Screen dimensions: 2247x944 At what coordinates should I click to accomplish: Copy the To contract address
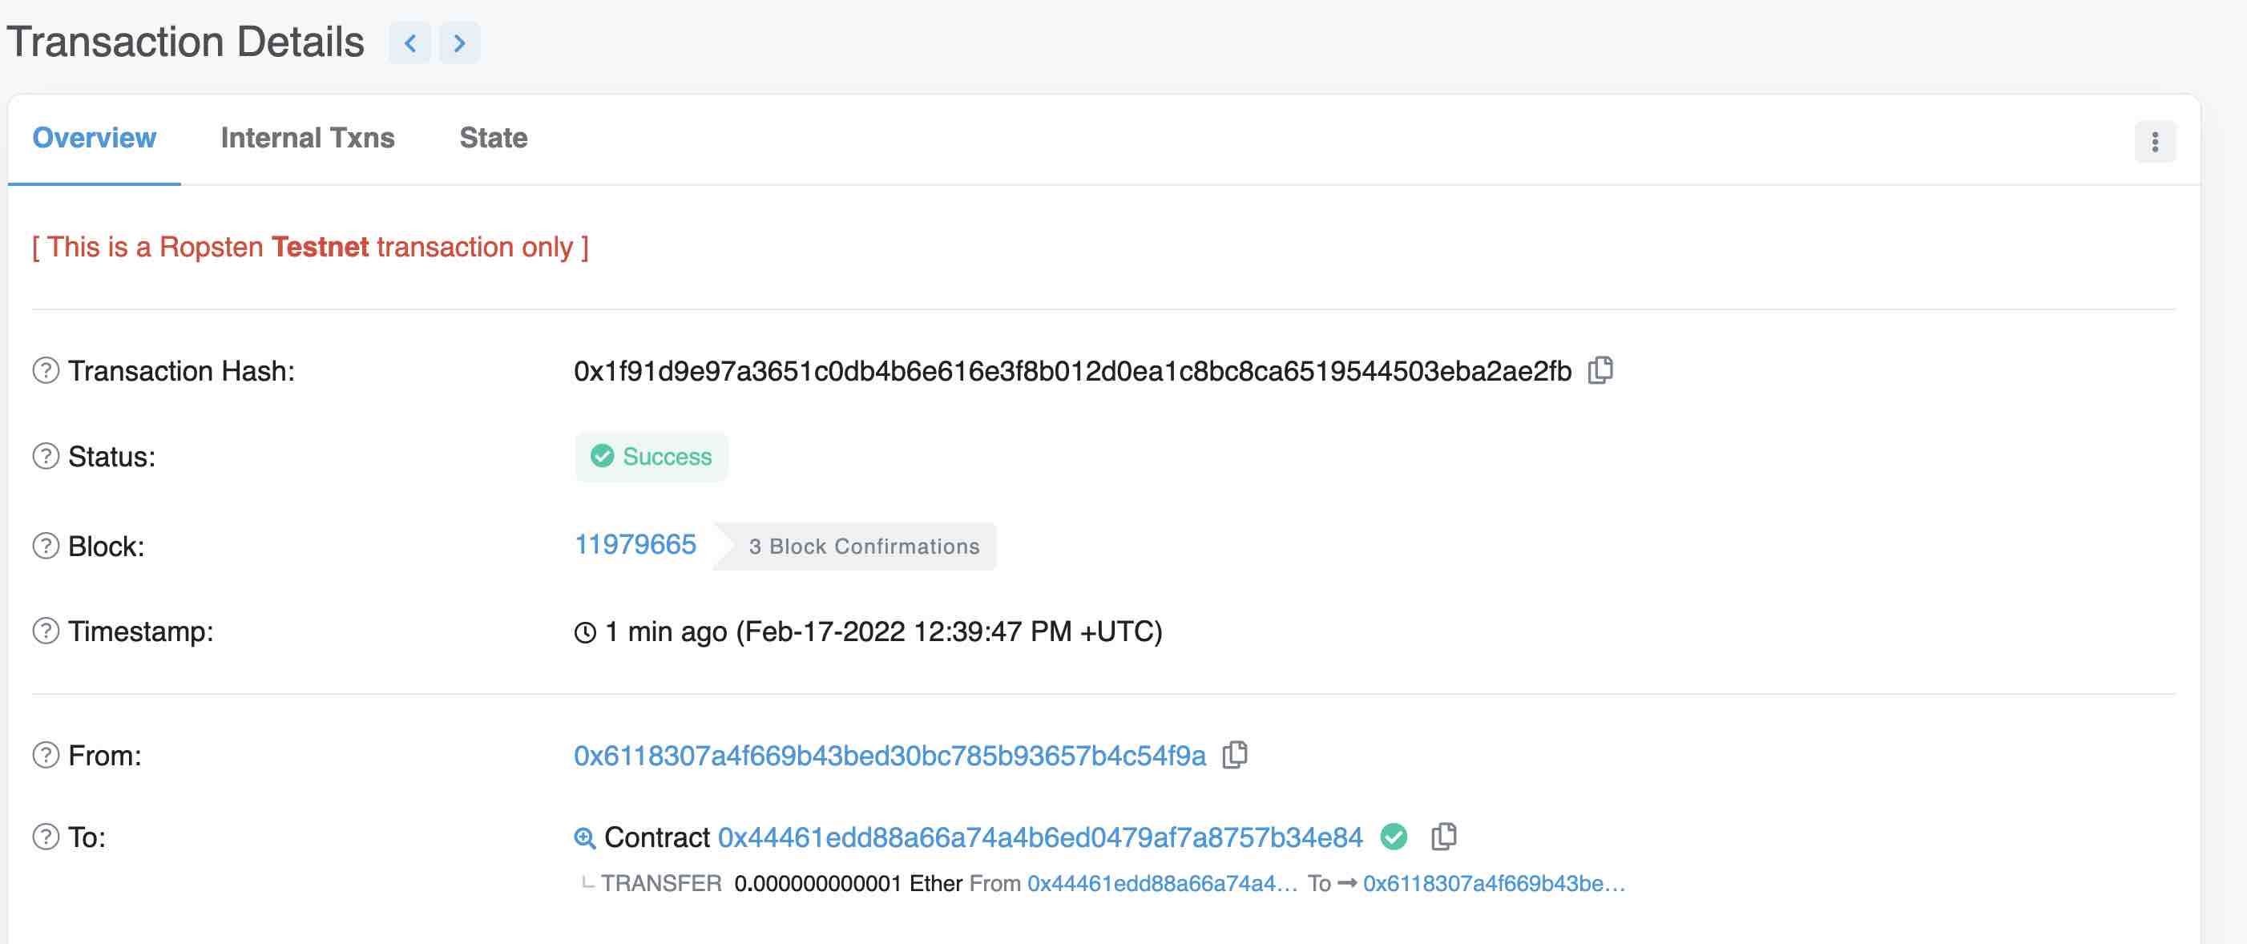coord(1443,836)
